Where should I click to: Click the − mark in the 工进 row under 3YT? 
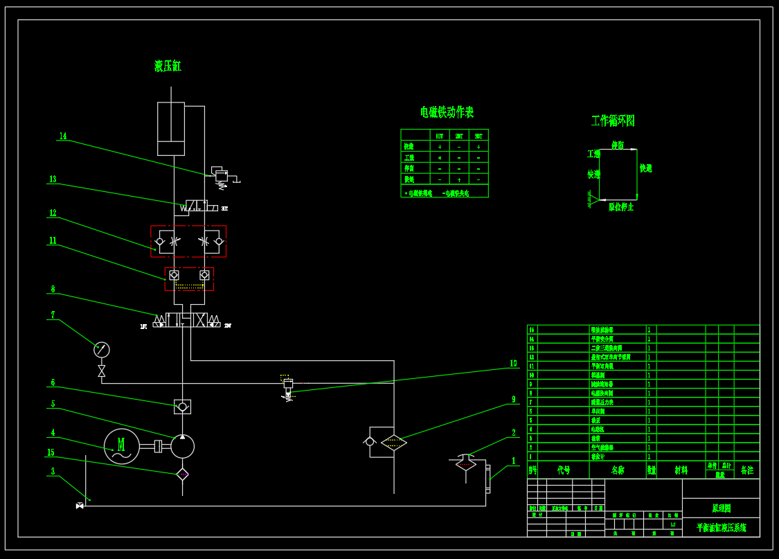pos(478,158)
